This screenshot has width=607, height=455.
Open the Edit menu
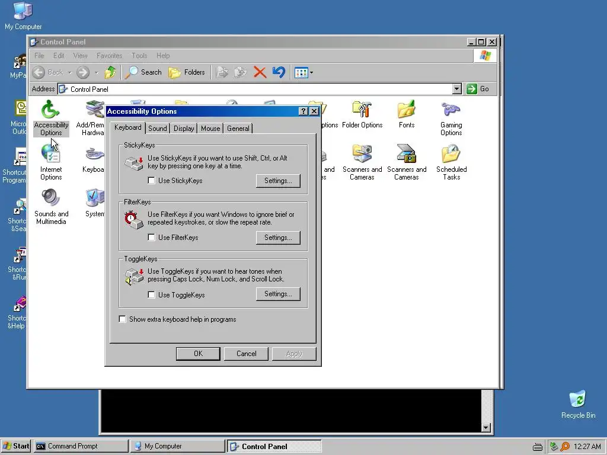coord(59,56)
